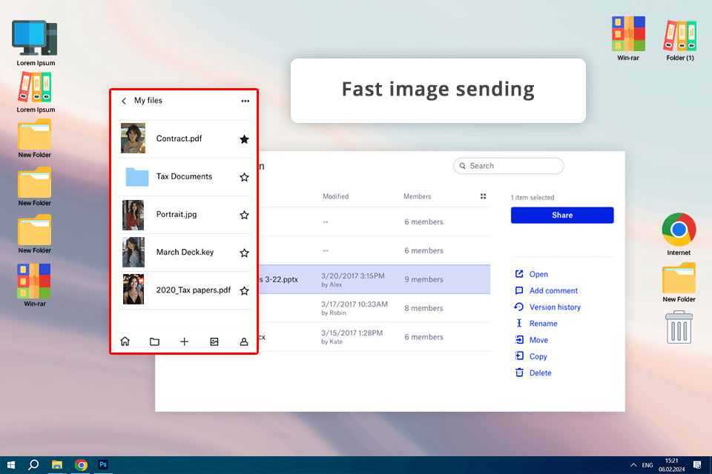This screenshot has height=474, width=712.
Task: Click the 8 members cell
Action: click(423, 308)
